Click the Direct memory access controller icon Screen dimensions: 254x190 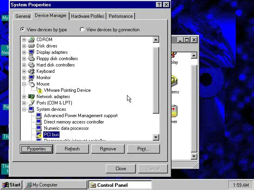[39, 122]
